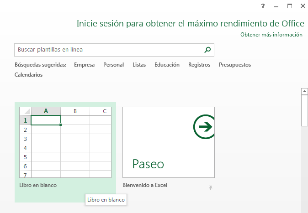Click the Libro en blanco caption
Viewport: 308px width, 213px height.
click(x=38, y=185)
